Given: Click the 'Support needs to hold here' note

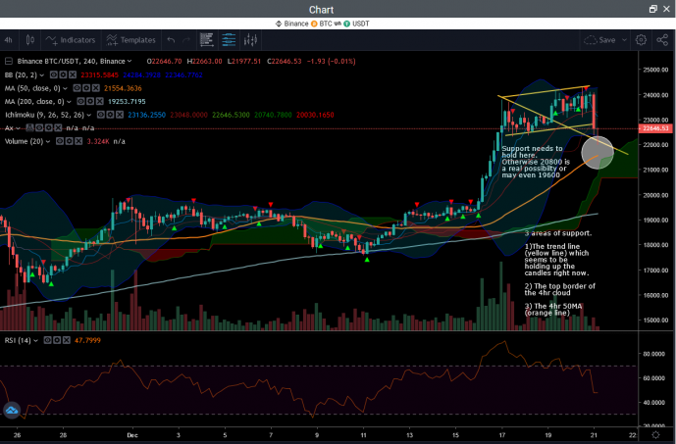Looking at the screenshot, I should 535,162.
